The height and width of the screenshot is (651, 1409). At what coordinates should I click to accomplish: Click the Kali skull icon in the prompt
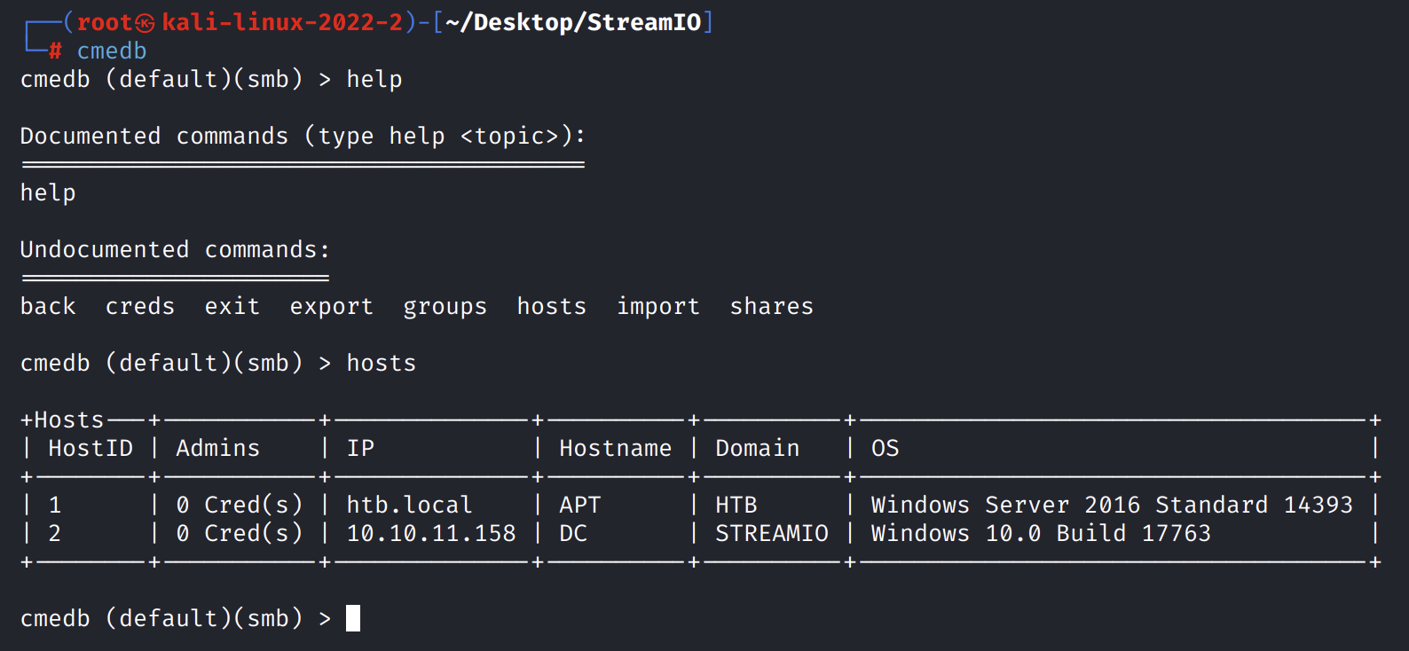tap(145, 23)
